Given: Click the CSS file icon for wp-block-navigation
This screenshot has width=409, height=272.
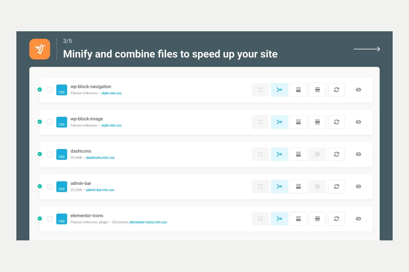Looking at the screenshot, I should (x=62, y=90).
